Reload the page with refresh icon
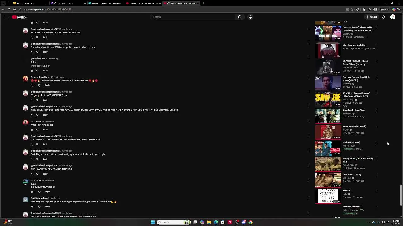 pyautogui.click(x=9, y=9)
